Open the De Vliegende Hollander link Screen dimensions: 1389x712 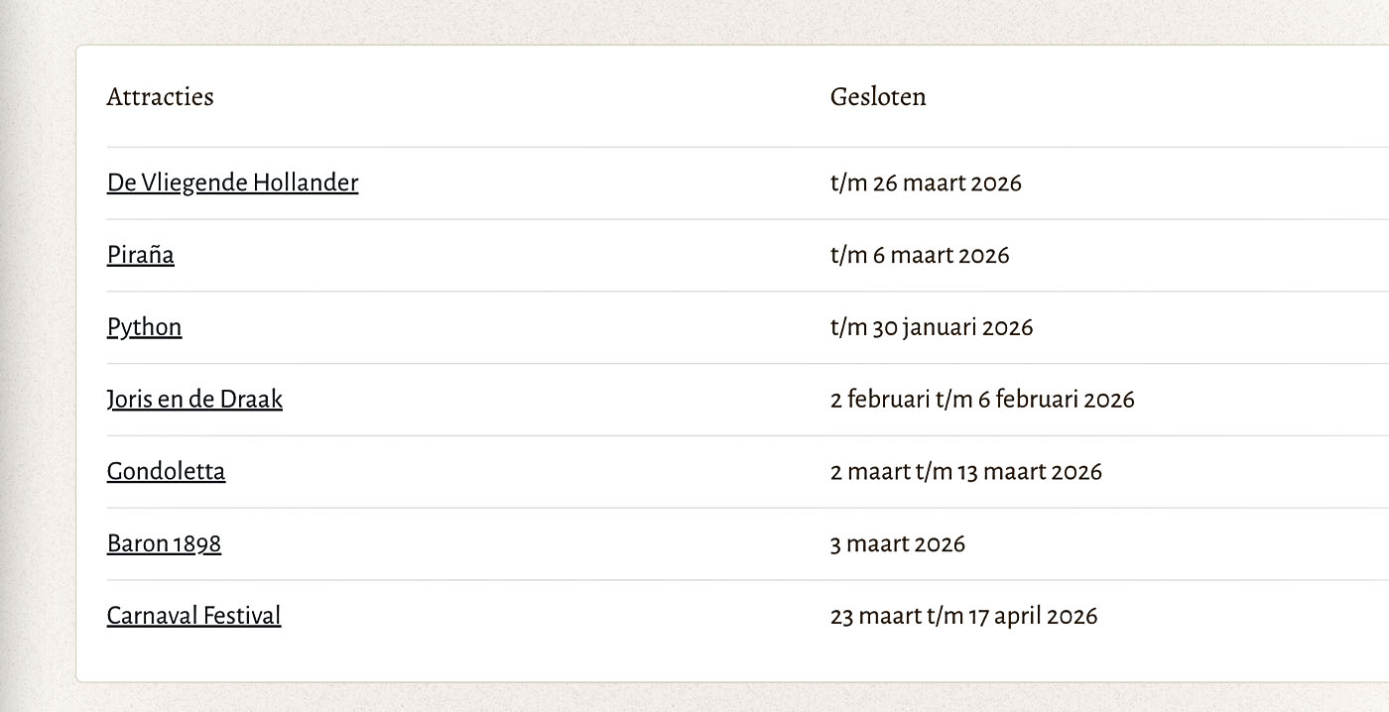point(232,182)
